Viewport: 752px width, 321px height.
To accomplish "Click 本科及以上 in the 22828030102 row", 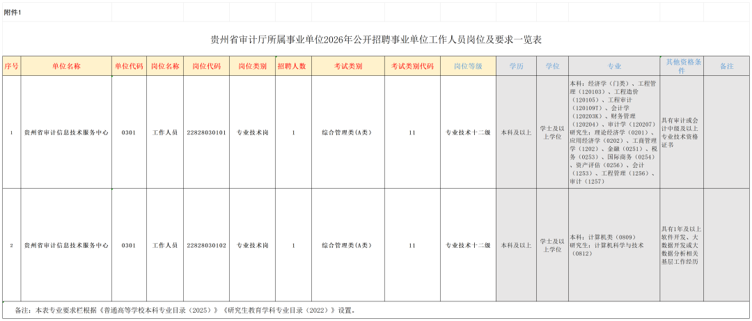I will click(517, 245).
